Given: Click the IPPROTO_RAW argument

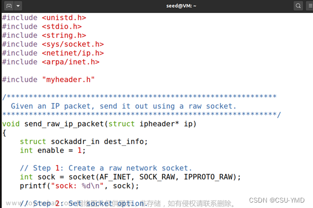Looking at the screenshot, I should (208, 177).
